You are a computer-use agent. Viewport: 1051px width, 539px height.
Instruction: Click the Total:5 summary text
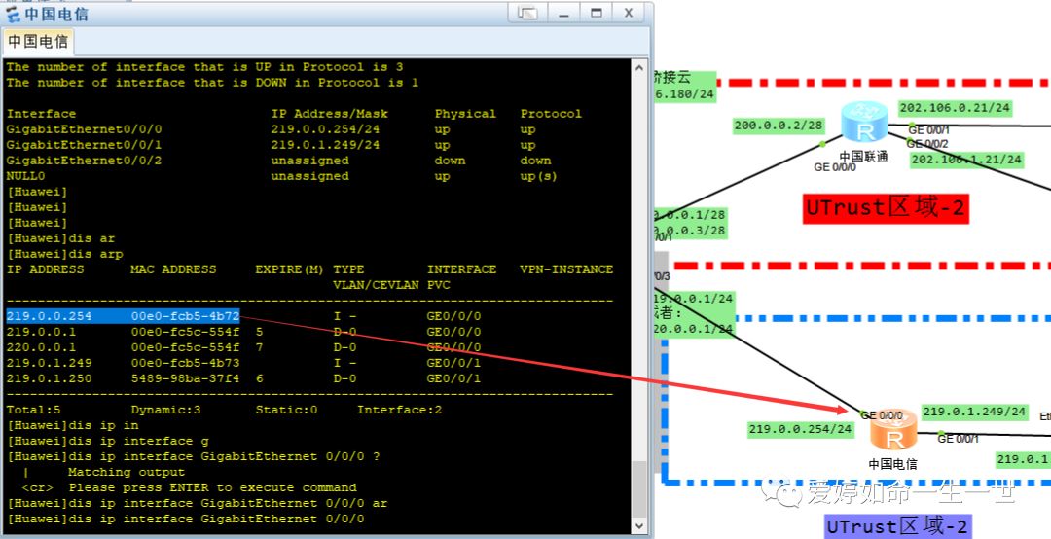(33, 410)
